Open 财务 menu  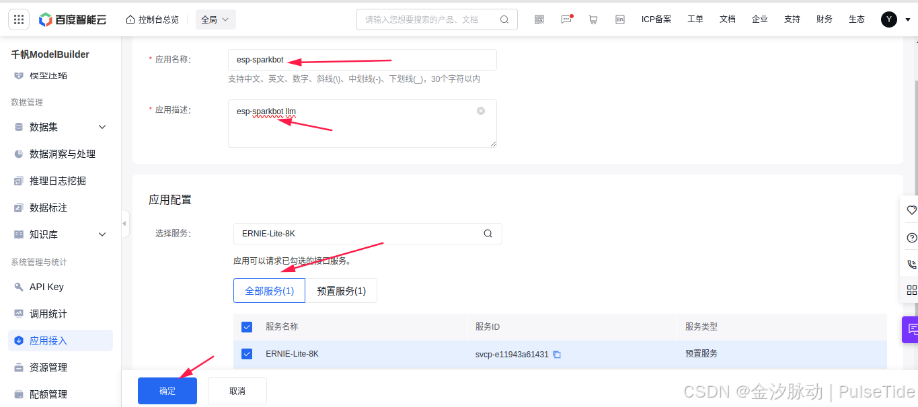coord(825,19)
